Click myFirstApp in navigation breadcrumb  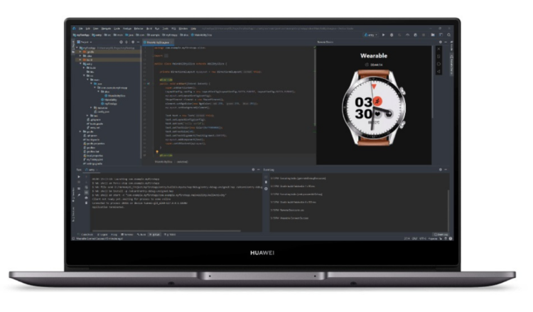pyautogui.click(x=82, y=35)
